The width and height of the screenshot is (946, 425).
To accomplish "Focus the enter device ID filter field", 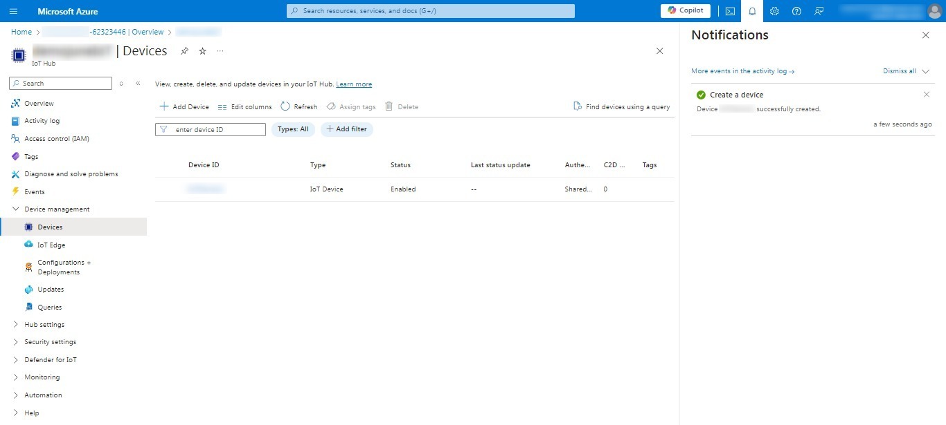I will [x=211, y=129].
